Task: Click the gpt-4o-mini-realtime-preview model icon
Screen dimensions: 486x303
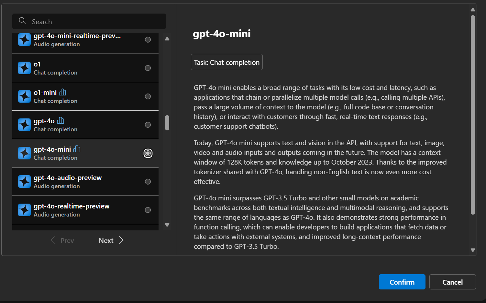Action: [x=24, y=40]
